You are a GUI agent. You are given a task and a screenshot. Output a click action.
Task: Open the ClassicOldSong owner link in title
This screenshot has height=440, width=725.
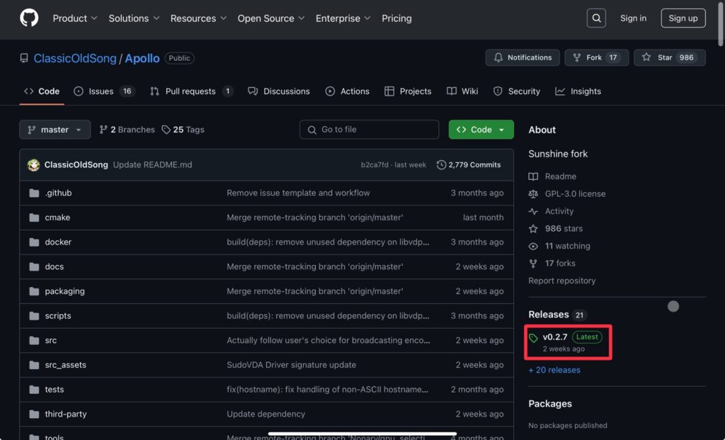[x=75, y=58]
